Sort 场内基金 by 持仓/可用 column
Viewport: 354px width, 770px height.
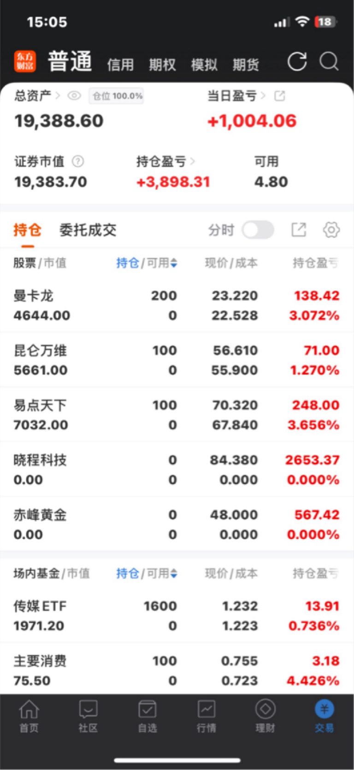click(147, 573)
